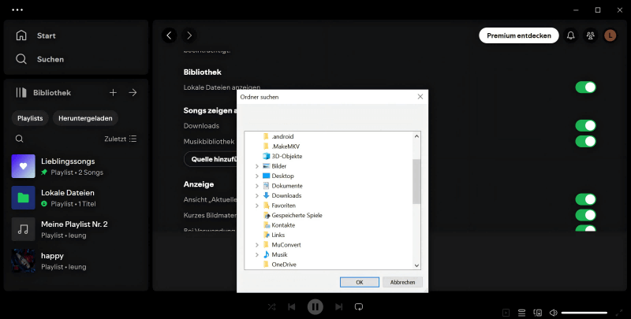Screen dimensions: 631x319
Task: Click OK in the folder dialog
Action: pos(359,282)
